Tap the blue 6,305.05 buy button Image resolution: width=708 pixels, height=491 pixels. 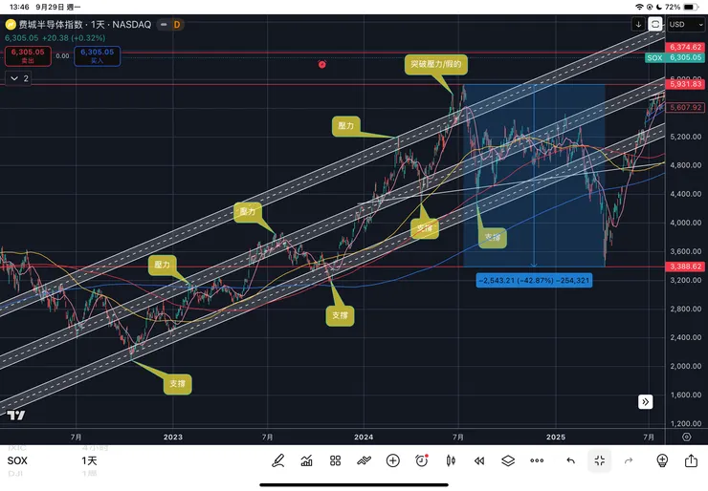click(x=97, y=56)
